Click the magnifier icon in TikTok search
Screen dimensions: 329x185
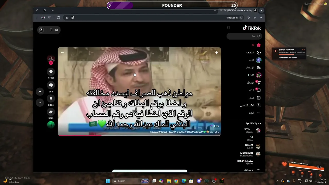[x=259, y=36]
